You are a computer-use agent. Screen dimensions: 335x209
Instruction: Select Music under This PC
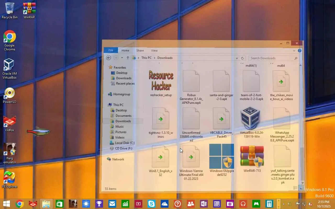coord(119,127)
